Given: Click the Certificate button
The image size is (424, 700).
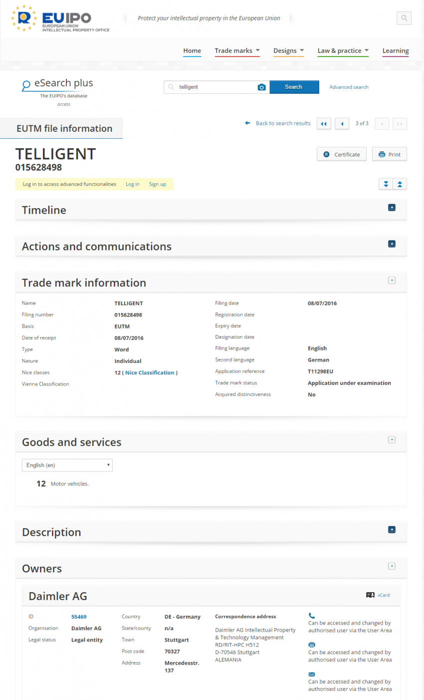Looking at the screenshot, I should point(342,154).
